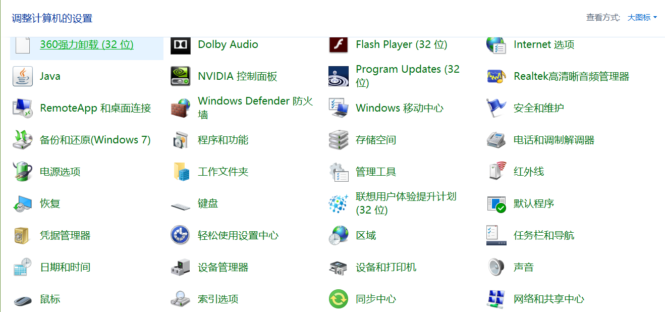Click the 管理工具 gear icon

[x=339, y=172]
